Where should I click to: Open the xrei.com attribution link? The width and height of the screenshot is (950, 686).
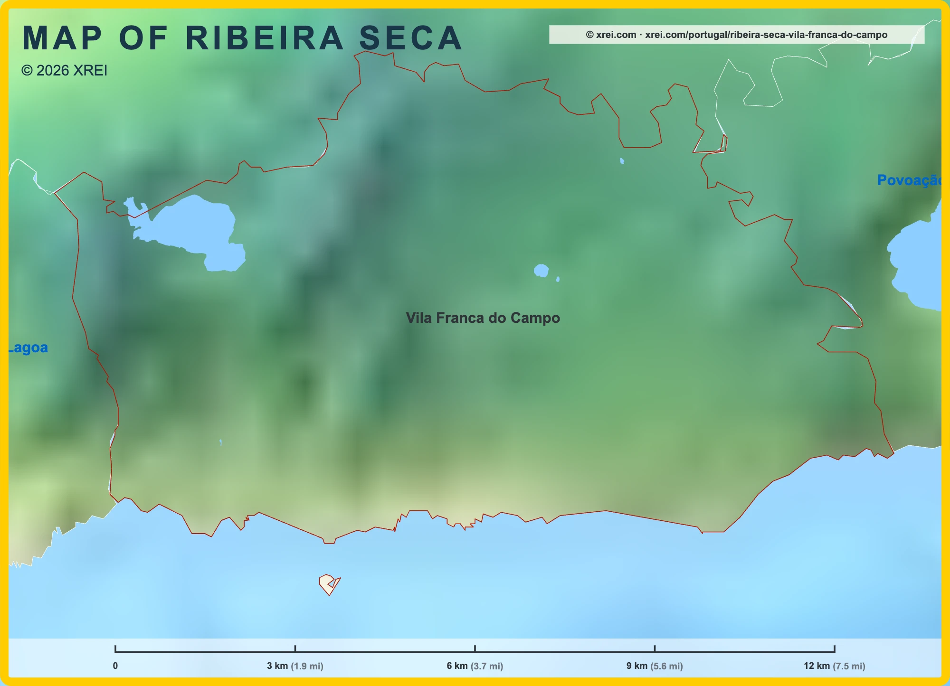click(x=737, y=35)
